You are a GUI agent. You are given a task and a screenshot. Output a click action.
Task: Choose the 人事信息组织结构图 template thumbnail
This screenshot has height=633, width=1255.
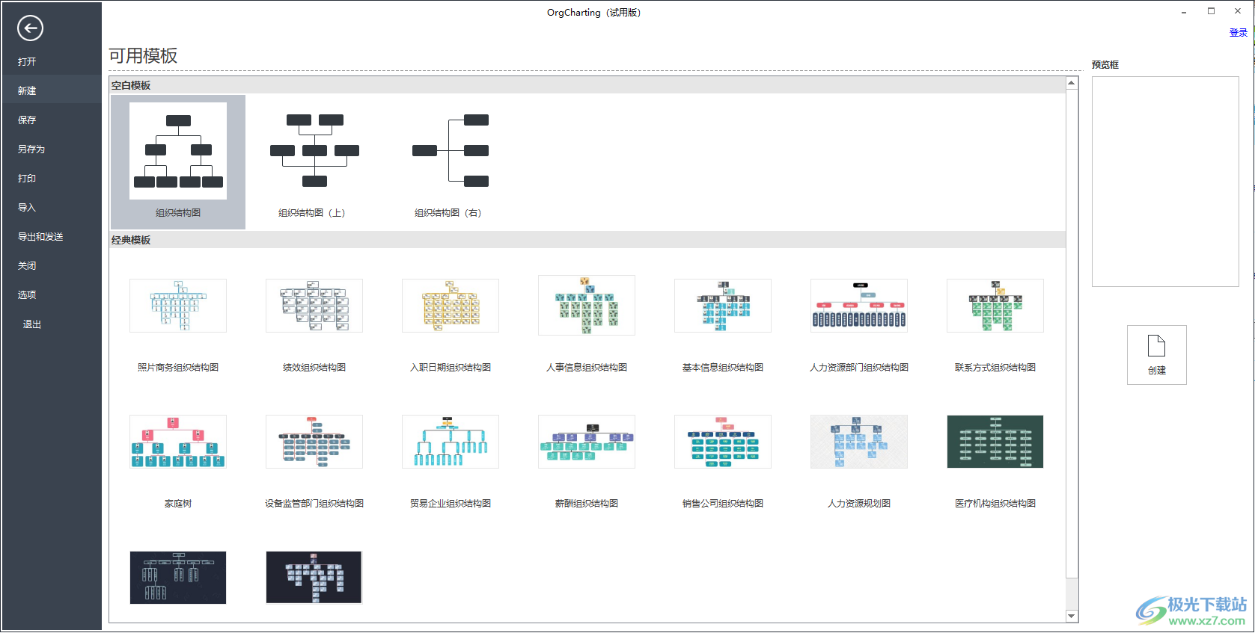(x=587, y=305)
